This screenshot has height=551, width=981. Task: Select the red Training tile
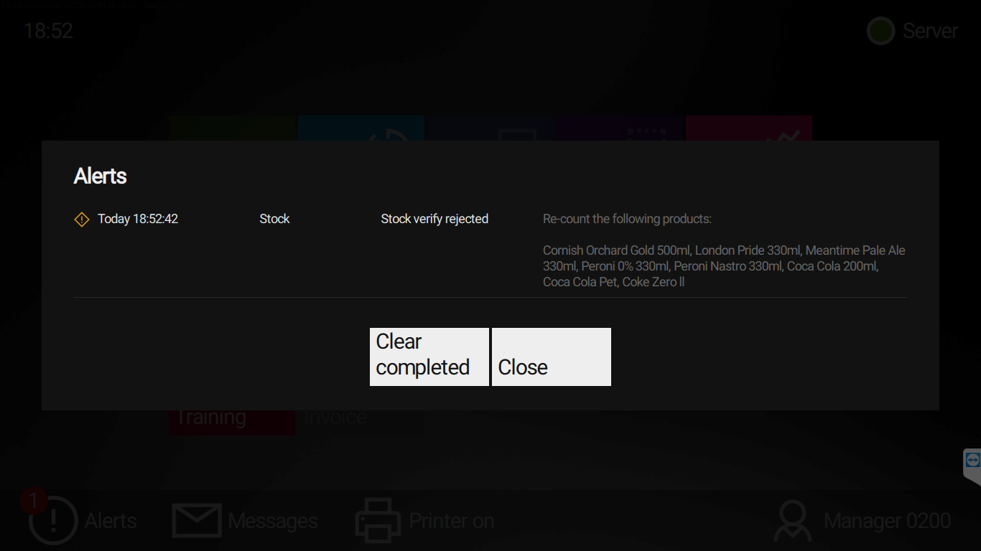click(x=231, y=422)
